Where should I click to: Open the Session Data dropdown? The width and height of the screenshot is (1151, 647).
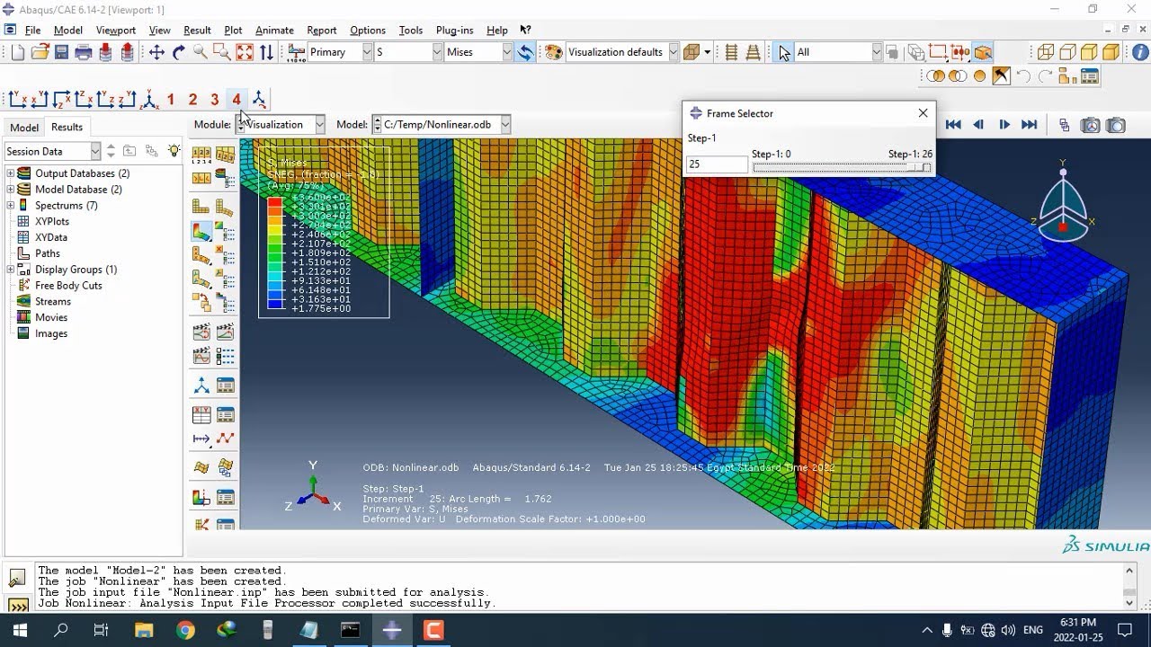[95, 151]
